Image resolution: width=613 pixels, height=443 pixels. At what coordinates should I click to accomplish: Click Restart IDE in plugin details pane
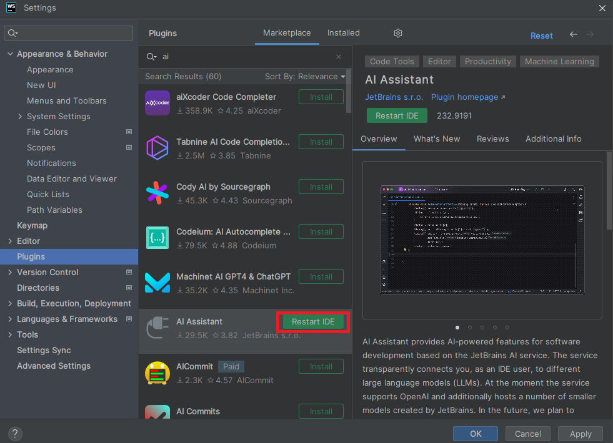[x=397, y=115]
